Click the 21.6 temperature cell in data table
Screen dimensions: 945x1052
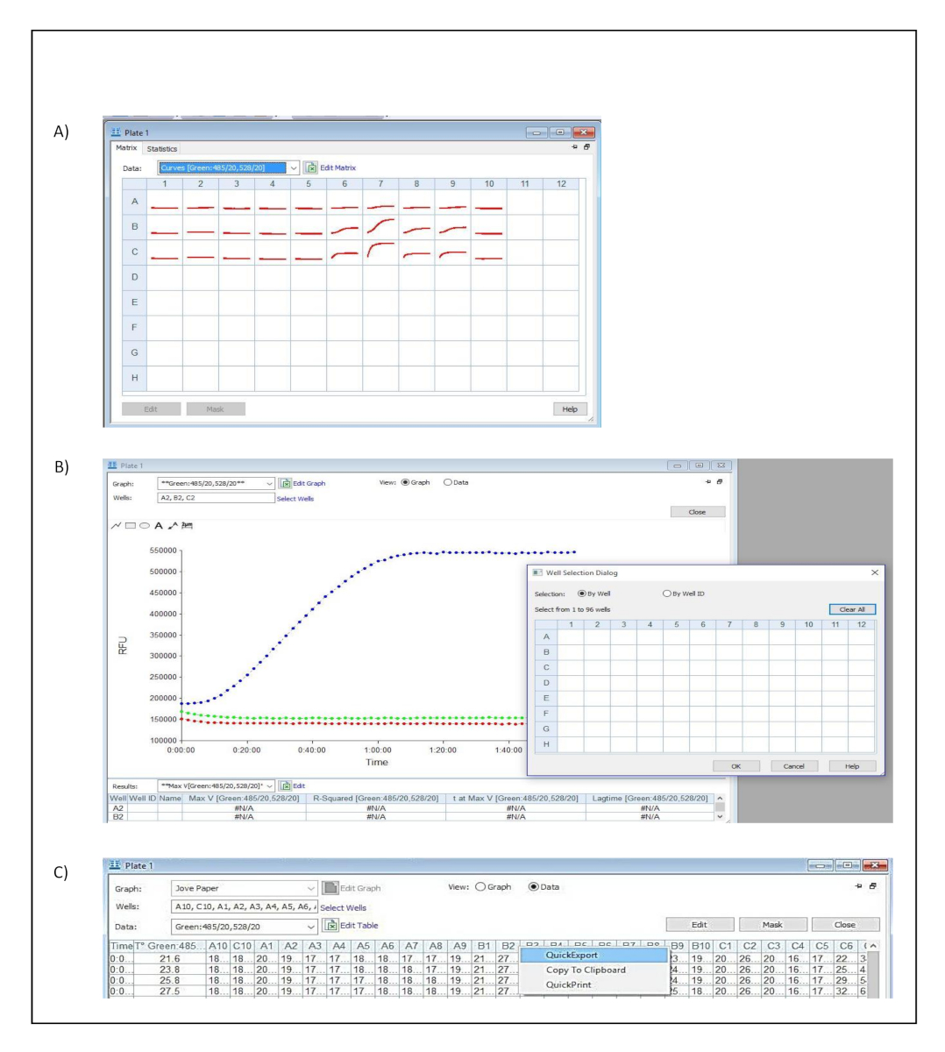point(170,959)
